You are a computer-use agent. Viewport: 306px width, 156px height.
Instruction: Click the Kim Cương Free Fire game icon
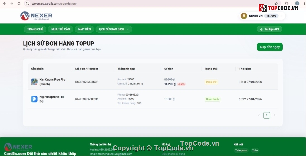click(34, 82)
